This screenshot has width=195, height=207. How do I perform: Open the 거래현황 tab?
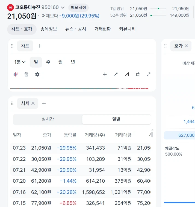point(103,29)
